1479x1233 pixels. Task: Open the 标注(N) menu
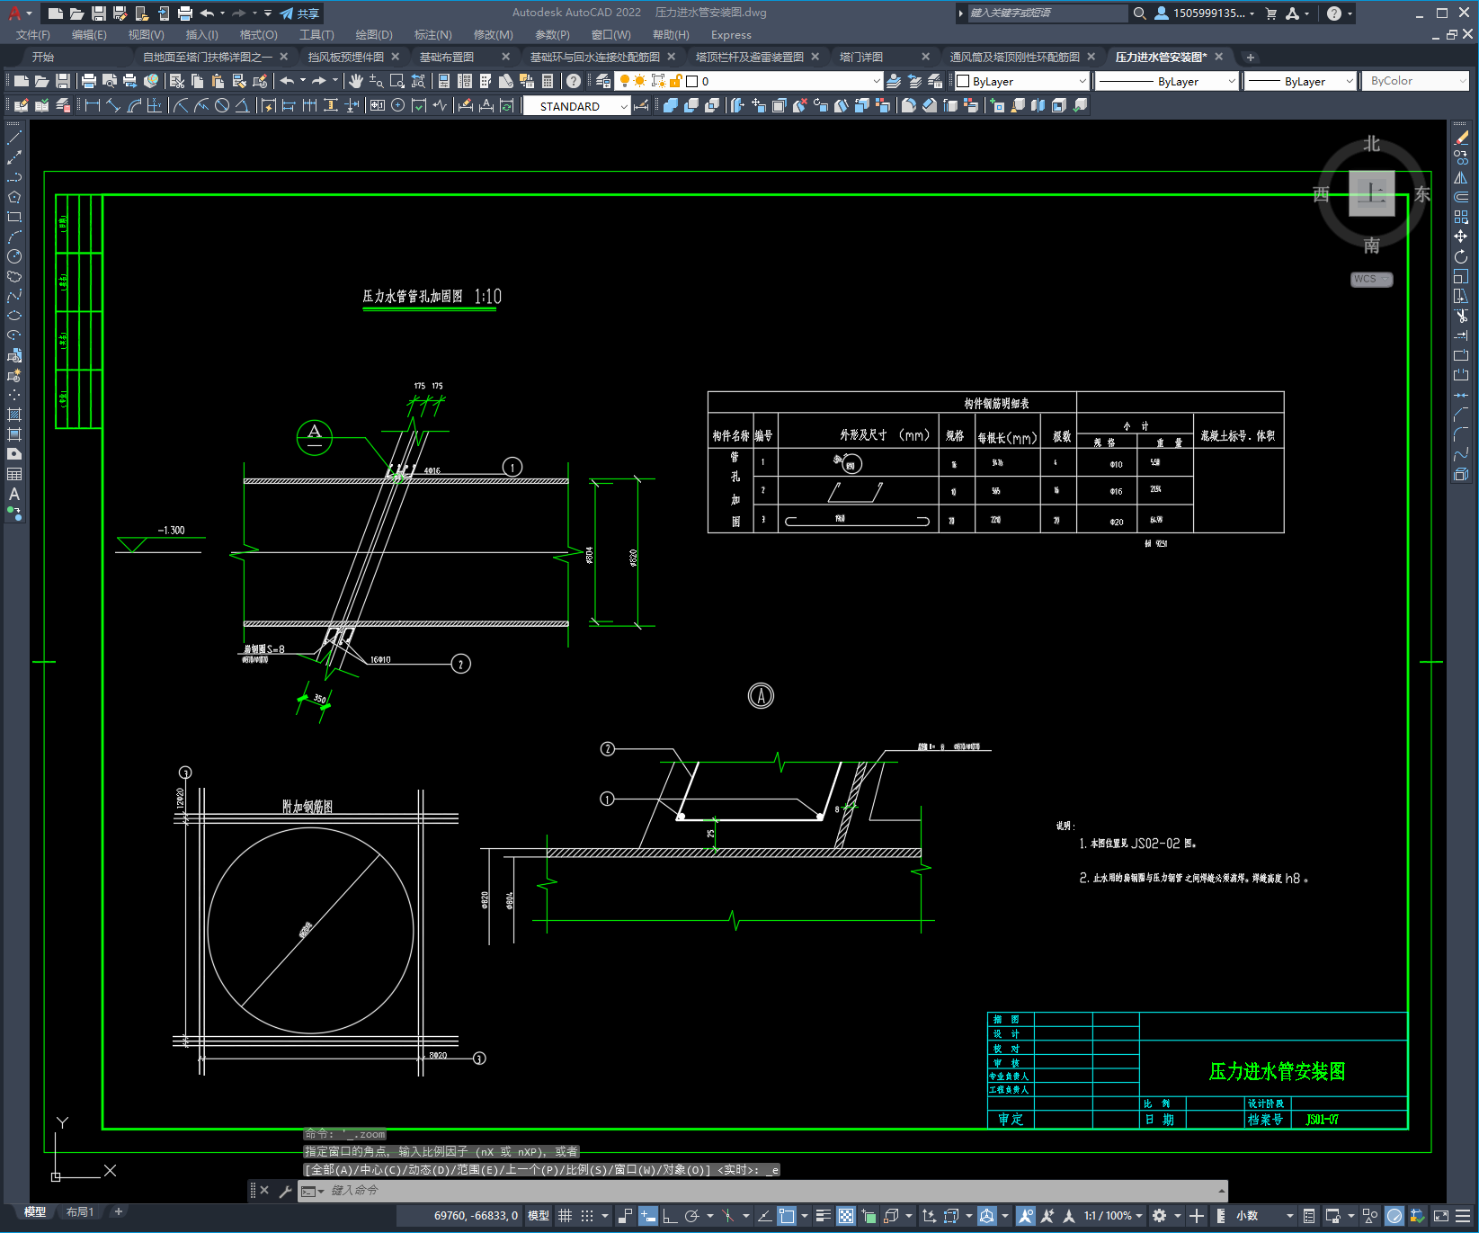point(432,35)
